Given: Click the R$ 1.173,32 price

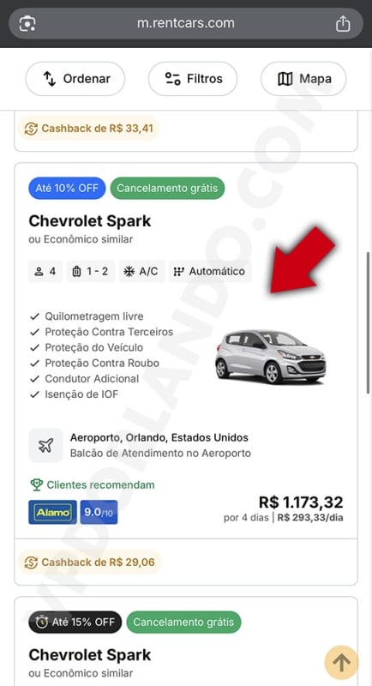Looking at the screenshot, I should [x=301, y=502].
